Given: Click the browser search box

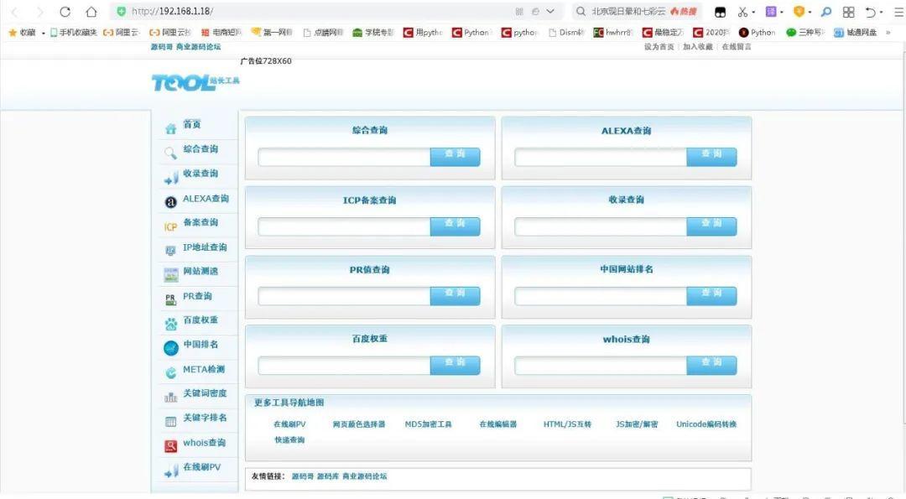Looking at the screenshot, I should [636, 12].
